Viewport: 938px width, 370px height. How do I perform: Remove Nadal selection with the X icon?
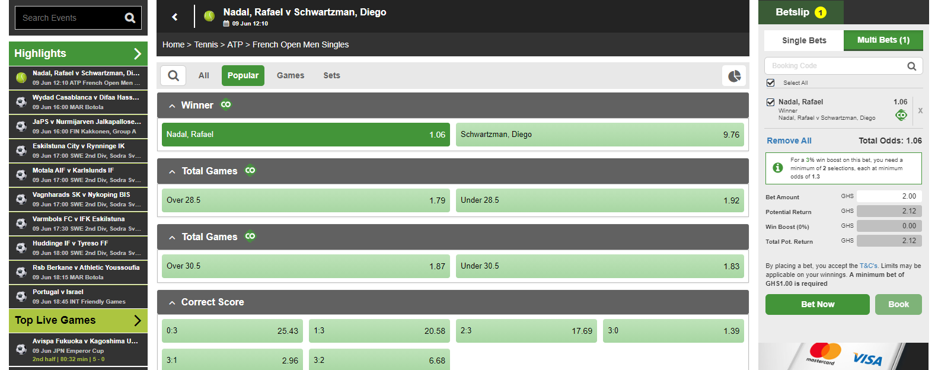(920, 111)
